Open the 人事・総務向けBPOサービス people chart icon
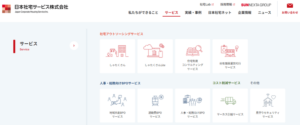Screen dimensions: 300x125 point(192,100)
